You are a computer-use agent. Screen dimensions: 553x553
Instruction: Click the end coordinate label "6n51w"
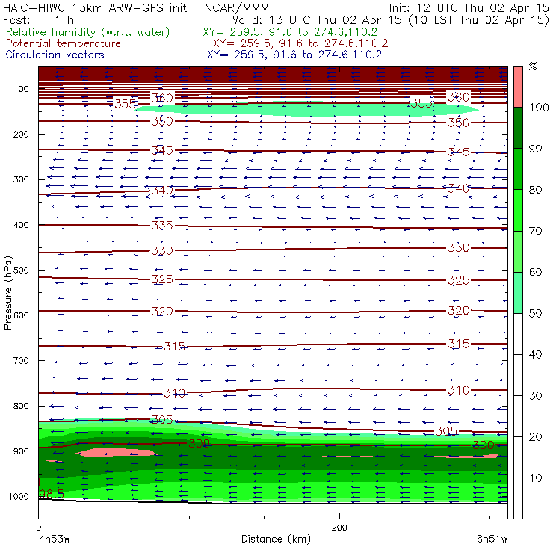coord(492,539)
